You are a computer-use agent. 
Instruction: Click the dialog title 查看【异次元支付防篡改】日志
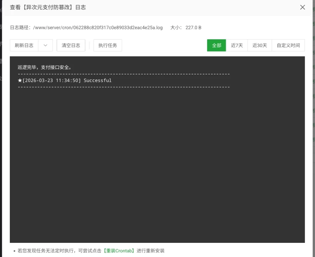48,8
